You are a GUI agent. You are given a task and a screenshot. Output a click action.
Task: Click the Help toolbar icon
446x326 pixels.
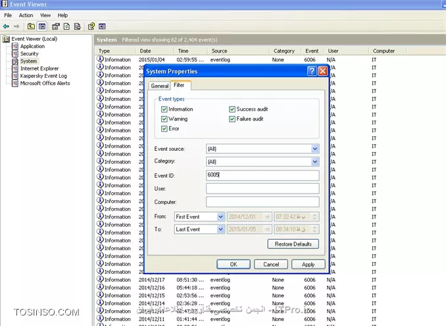[91, 26]
